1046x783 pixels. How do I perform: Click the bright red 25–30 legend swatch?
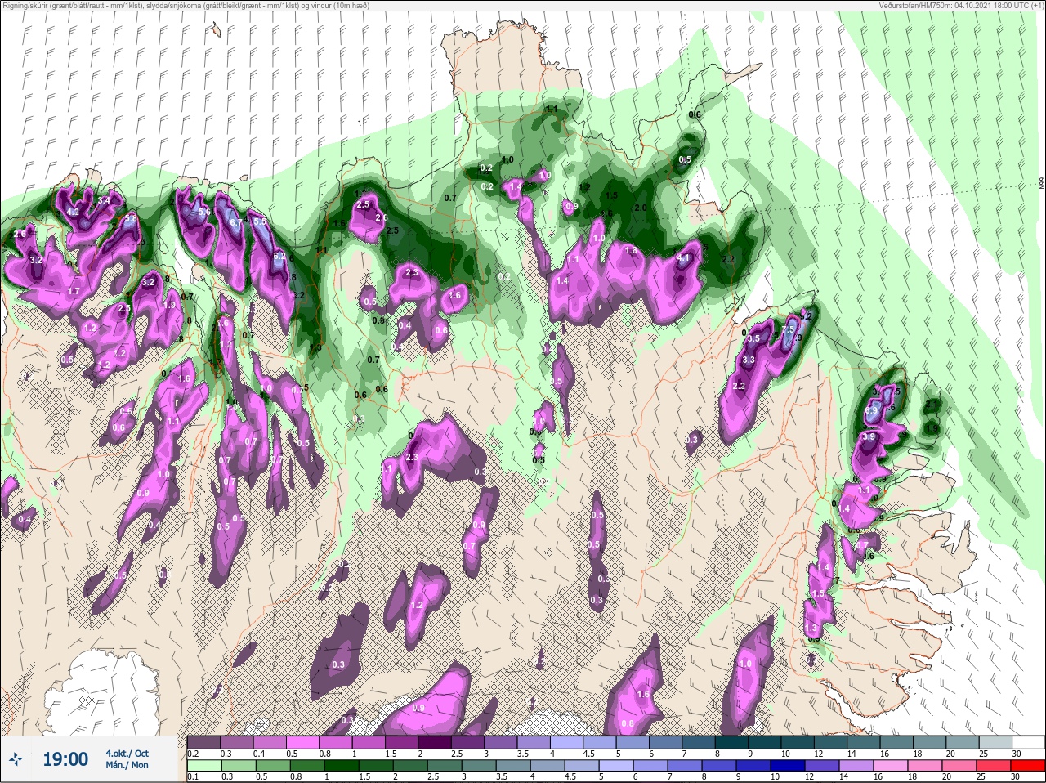[1028, 767]
